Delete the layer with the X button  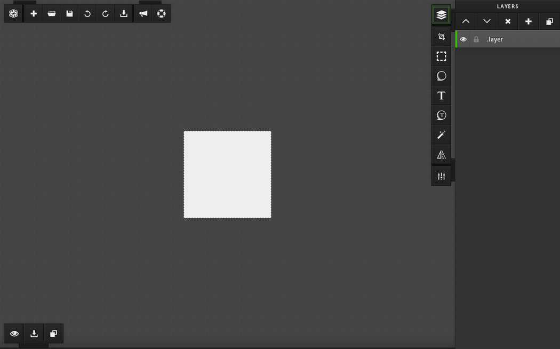508,21
